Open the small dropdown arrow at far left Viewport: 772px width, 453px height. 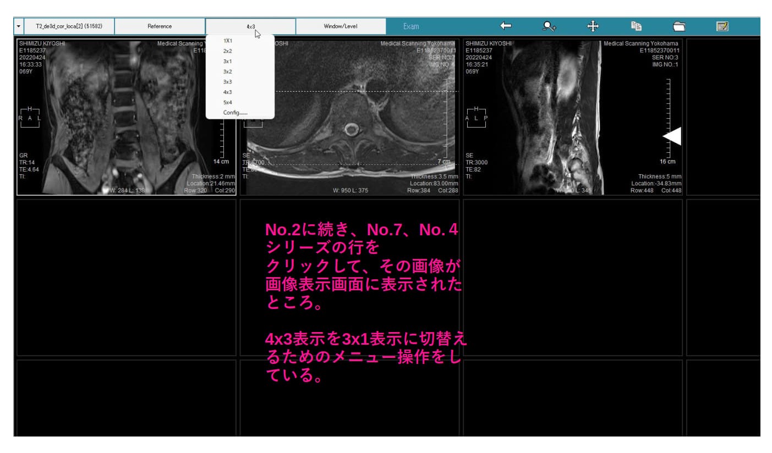click(x=18, y=26)
